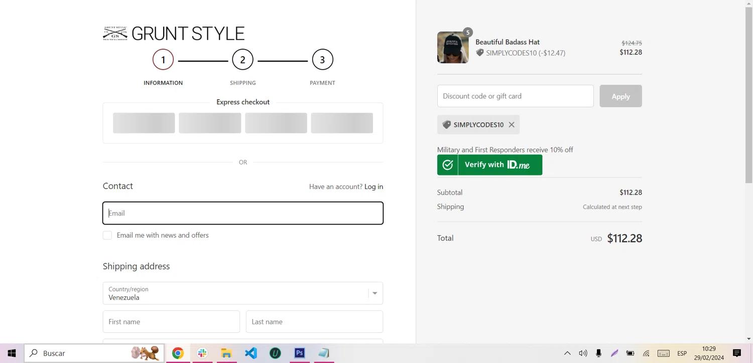The image size is (753, 363).
Task: Click the volume speaker icon
Action: click(x=583, y=353)
